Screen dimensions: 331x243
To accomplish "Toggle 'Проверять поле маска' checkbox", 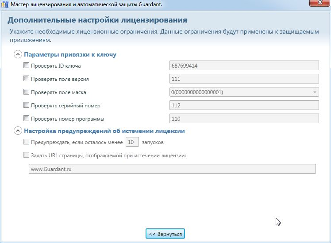I will coord(26,92).
